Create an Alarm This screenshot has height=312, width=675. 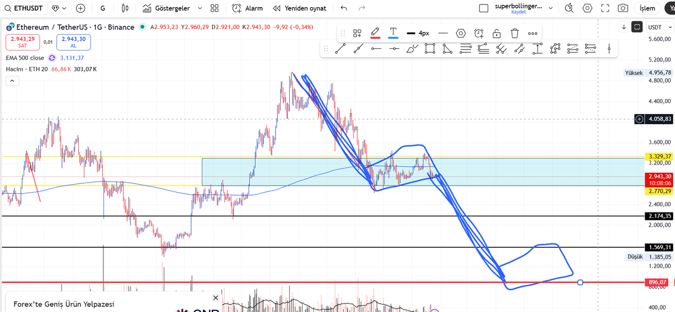coord(246,8)
